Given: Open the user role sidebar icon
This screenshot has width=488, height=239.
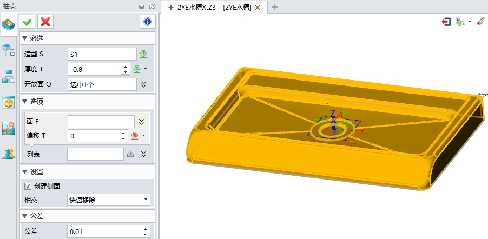Looking at the screenshot, I should click(9, 154).
